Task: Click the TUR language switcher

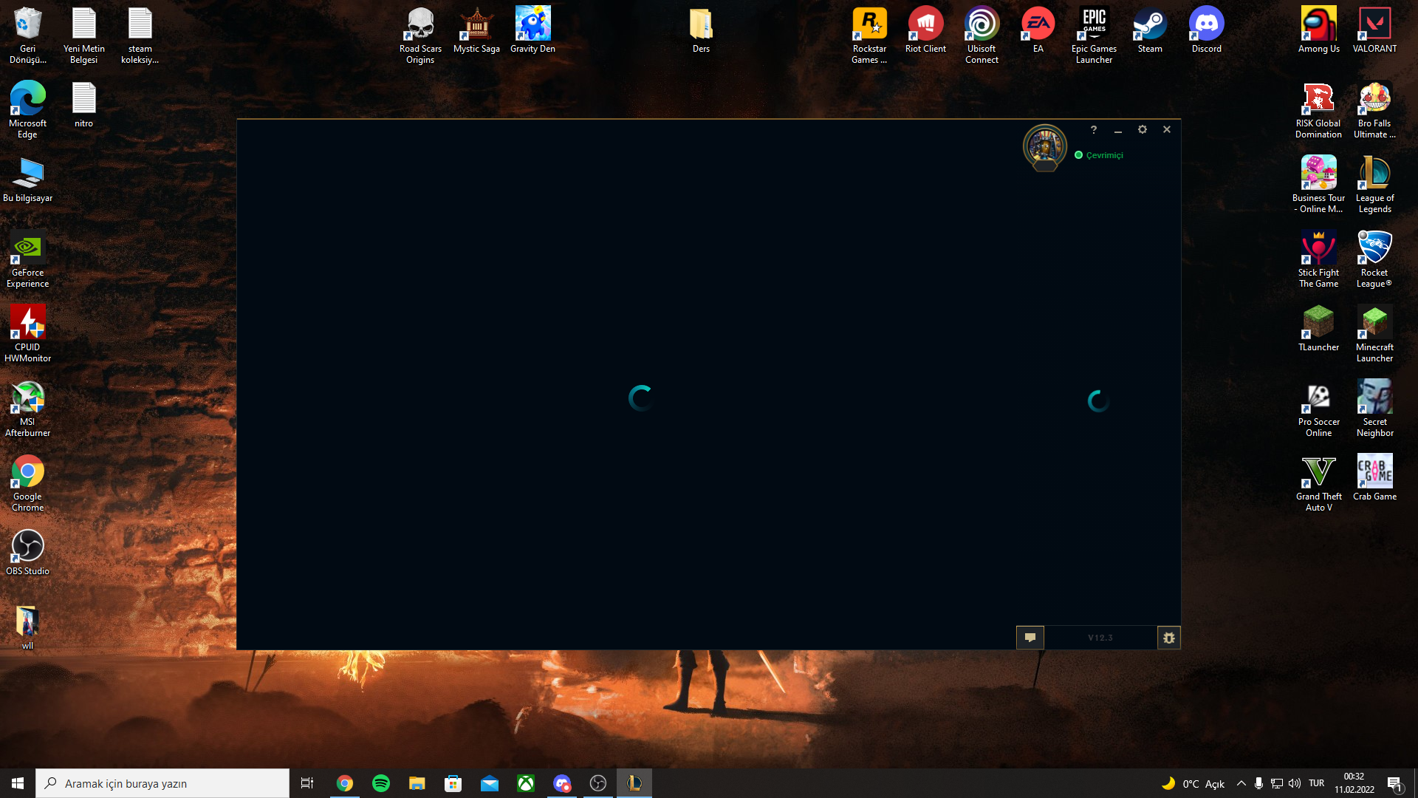Action: pyautogui.click(x=1316, y=783)
